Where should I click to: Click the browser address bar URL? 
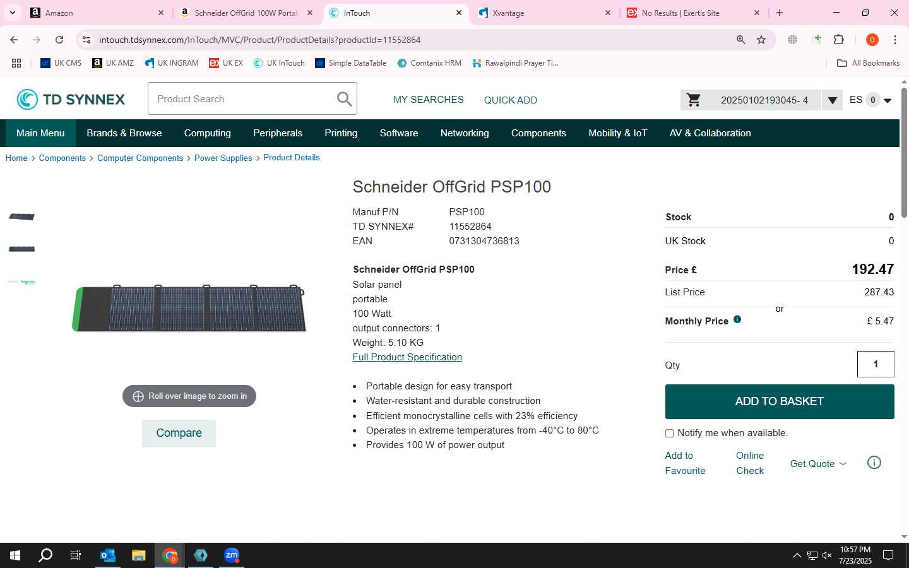click(x=259, y=40)
